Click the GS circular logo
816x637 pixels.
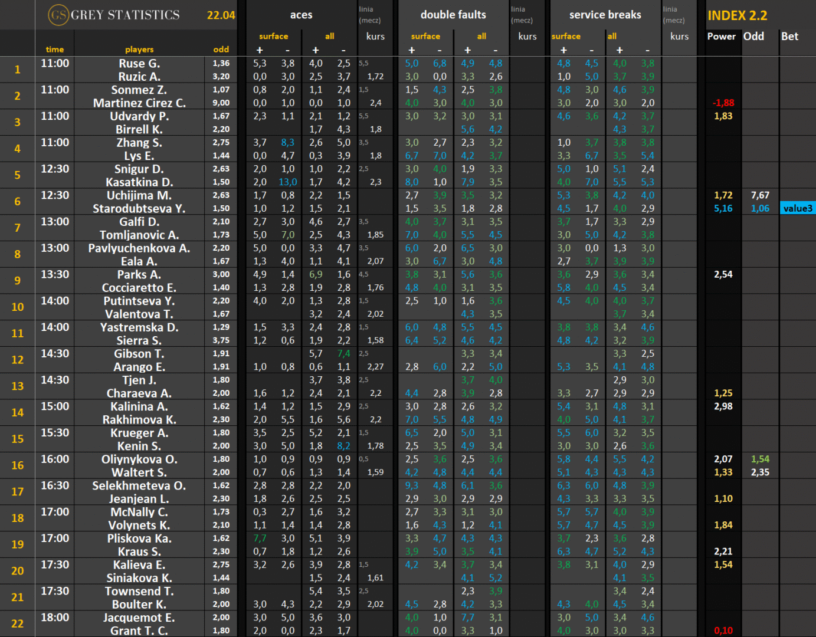point(58,15)
